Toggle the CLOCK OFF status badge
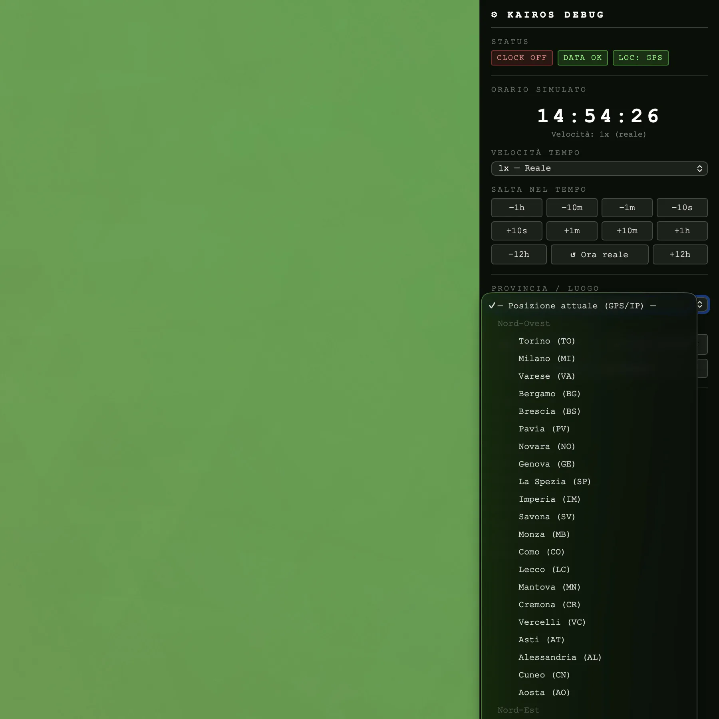 522,58
